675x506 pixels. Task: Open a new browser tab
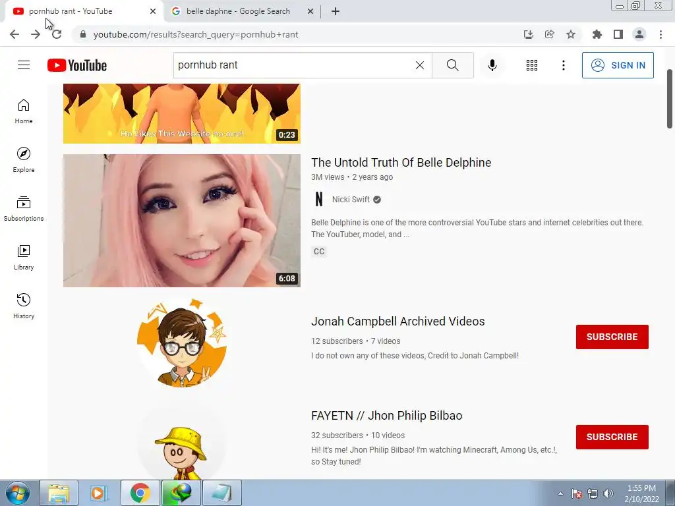pos(336,11)
